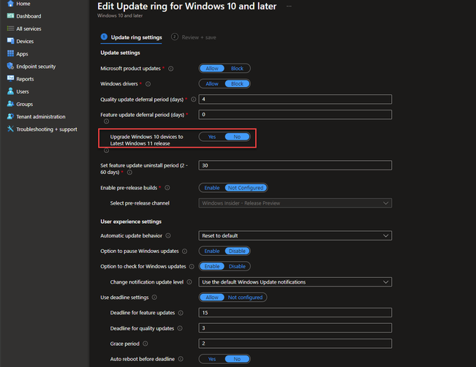
Task: Click info icon for Option to check for Windows updates
Action: click(192, 267)
